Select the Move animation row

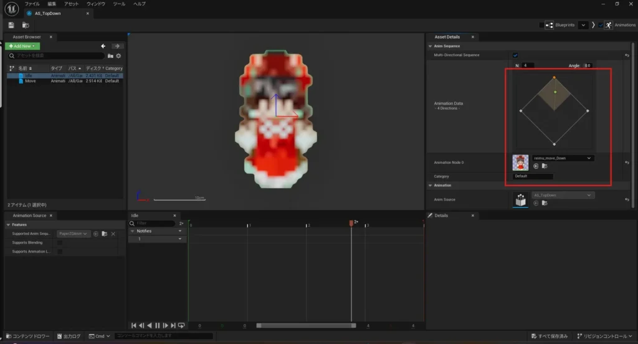pos(65,81)
